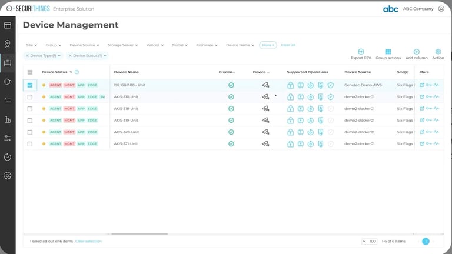Click restart operation icon for AXIS-310-Unit
This screenshot has height=254, width=452.
pyautogui.click(x=311, y=97)
